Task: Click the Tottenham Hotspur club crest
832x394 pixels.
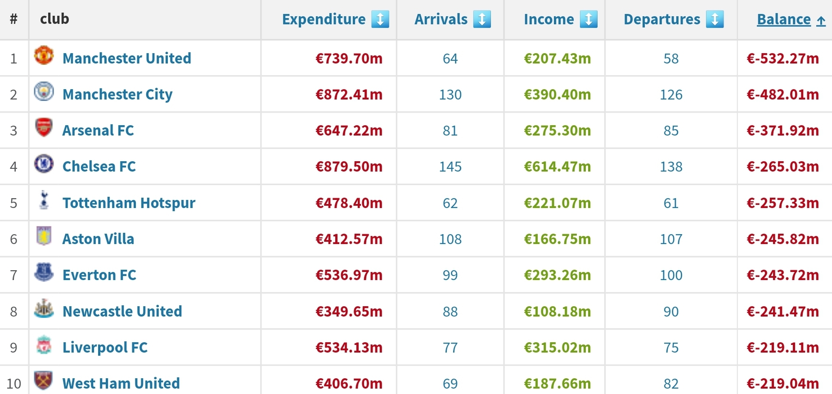Action: [x=44, y=200]
